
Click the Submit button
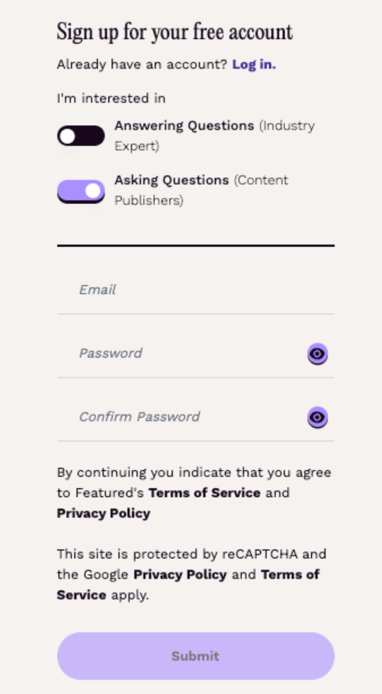click(x=196, y=656)
